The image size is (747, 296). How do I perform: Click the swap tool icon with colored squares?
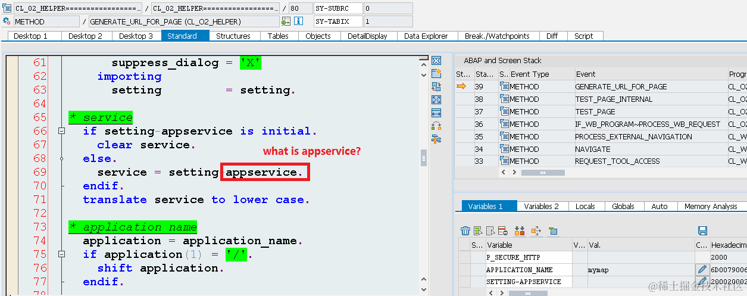point(436,126)
